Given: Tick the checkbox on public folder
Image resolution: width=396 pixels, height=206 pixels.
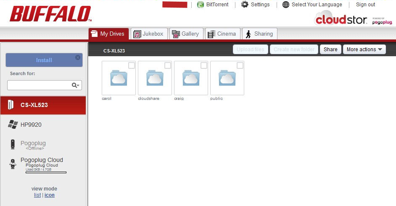Looking at the screenshot, I should click(240, 65).
